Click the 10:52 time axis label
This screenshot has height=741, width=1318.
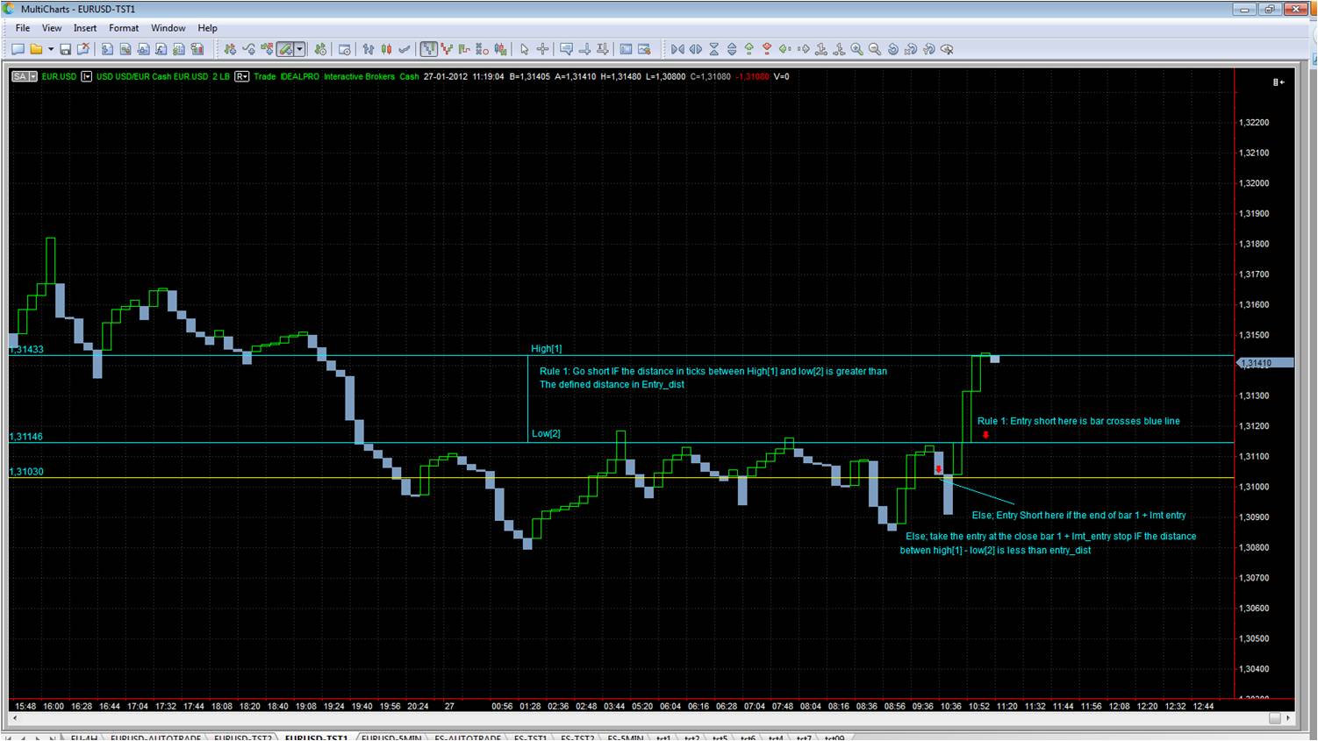click(x=979, y=706)
